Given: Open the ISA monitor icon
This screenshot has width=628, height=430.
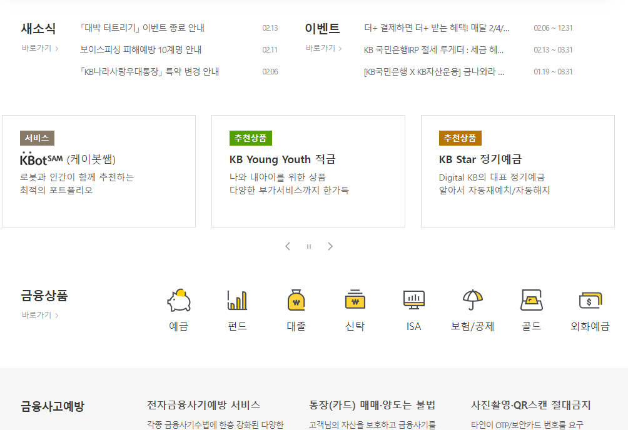Looking at the screenshot, I should (x=413, y=300).
